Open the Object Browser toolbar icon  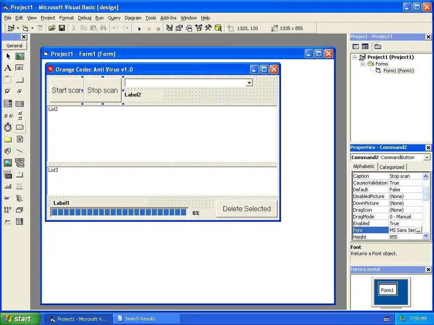[x=199, y=28]
